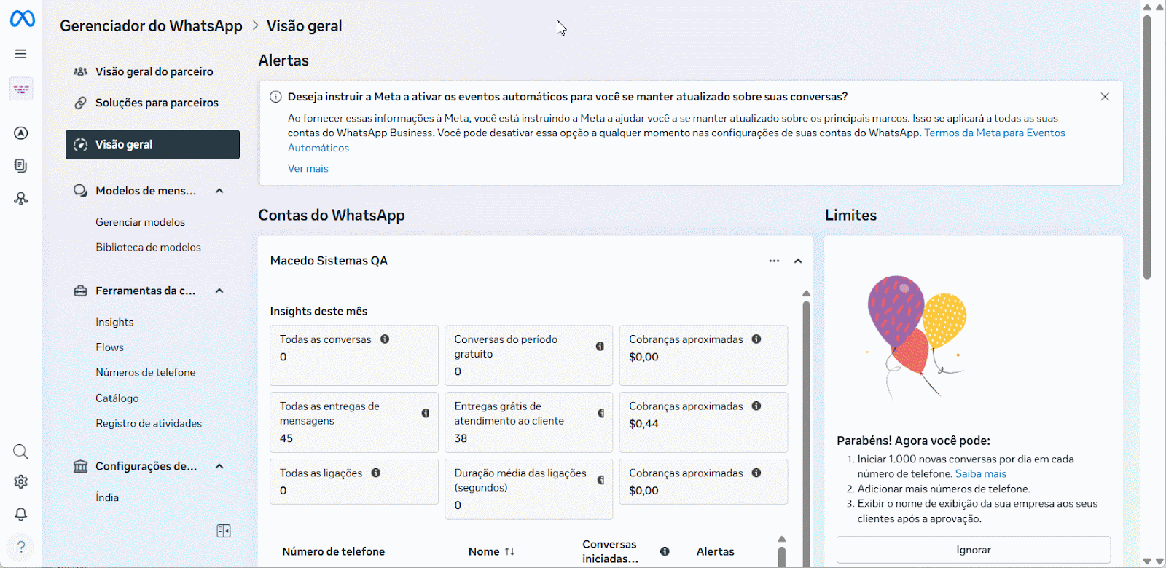Open Gerenciar modelos
Screen dimensions: 1166x568
point(140,222)
